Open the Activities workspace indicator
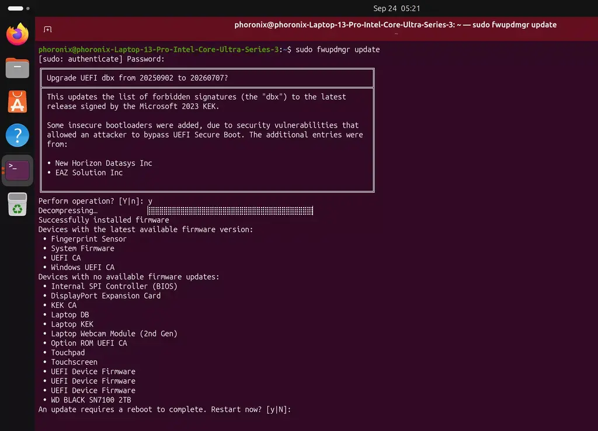Image resolution: width=598 pixels, height=431 pixels. click(18, 8)
